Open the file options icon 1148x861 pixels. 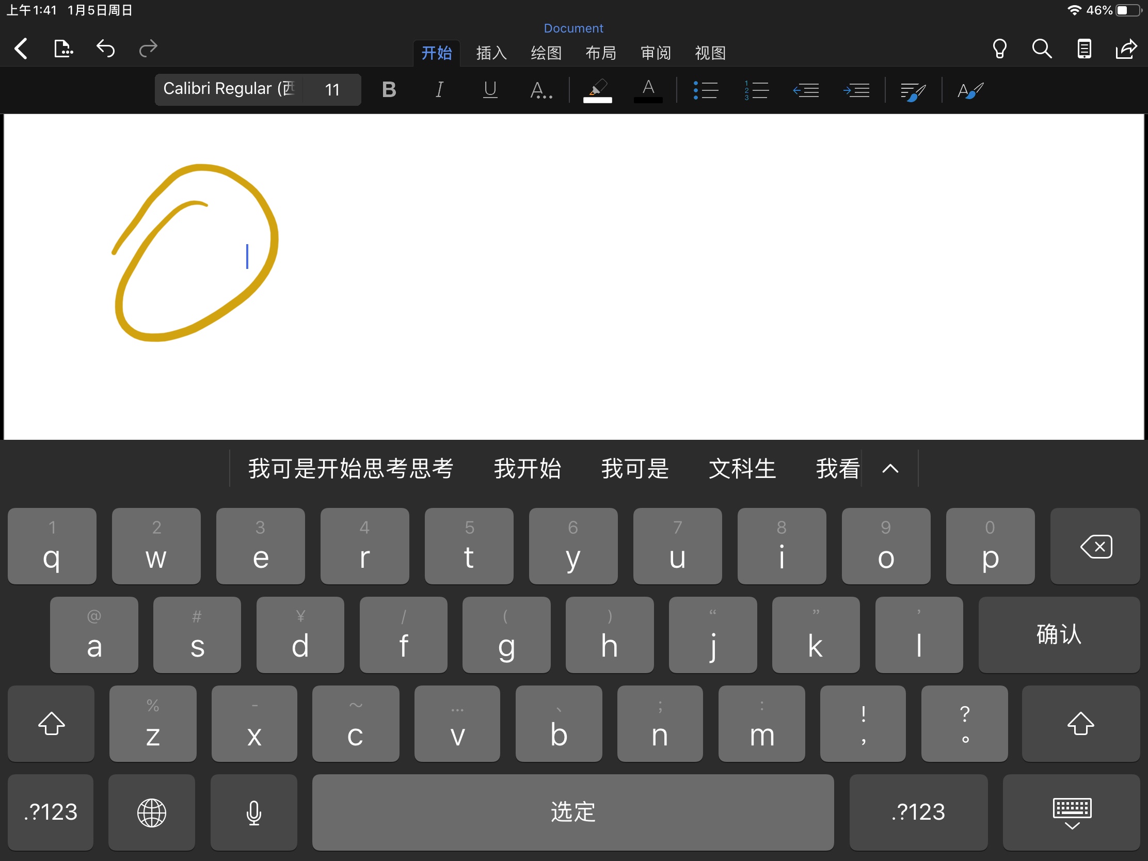tap(63, 49)
